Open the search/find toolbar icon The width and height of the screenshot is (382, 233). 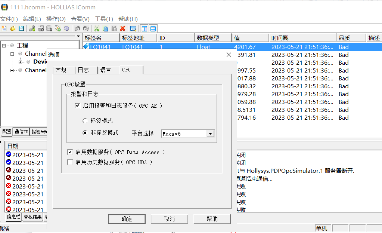[x=134, y=28]
